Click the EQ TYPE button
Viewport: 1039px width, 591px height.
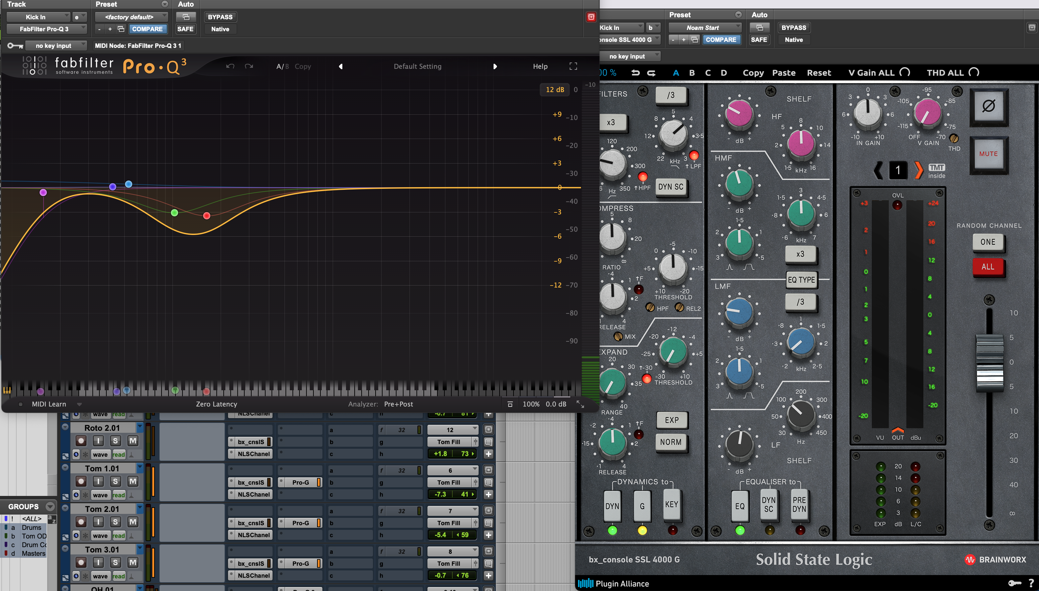point(801,280)
